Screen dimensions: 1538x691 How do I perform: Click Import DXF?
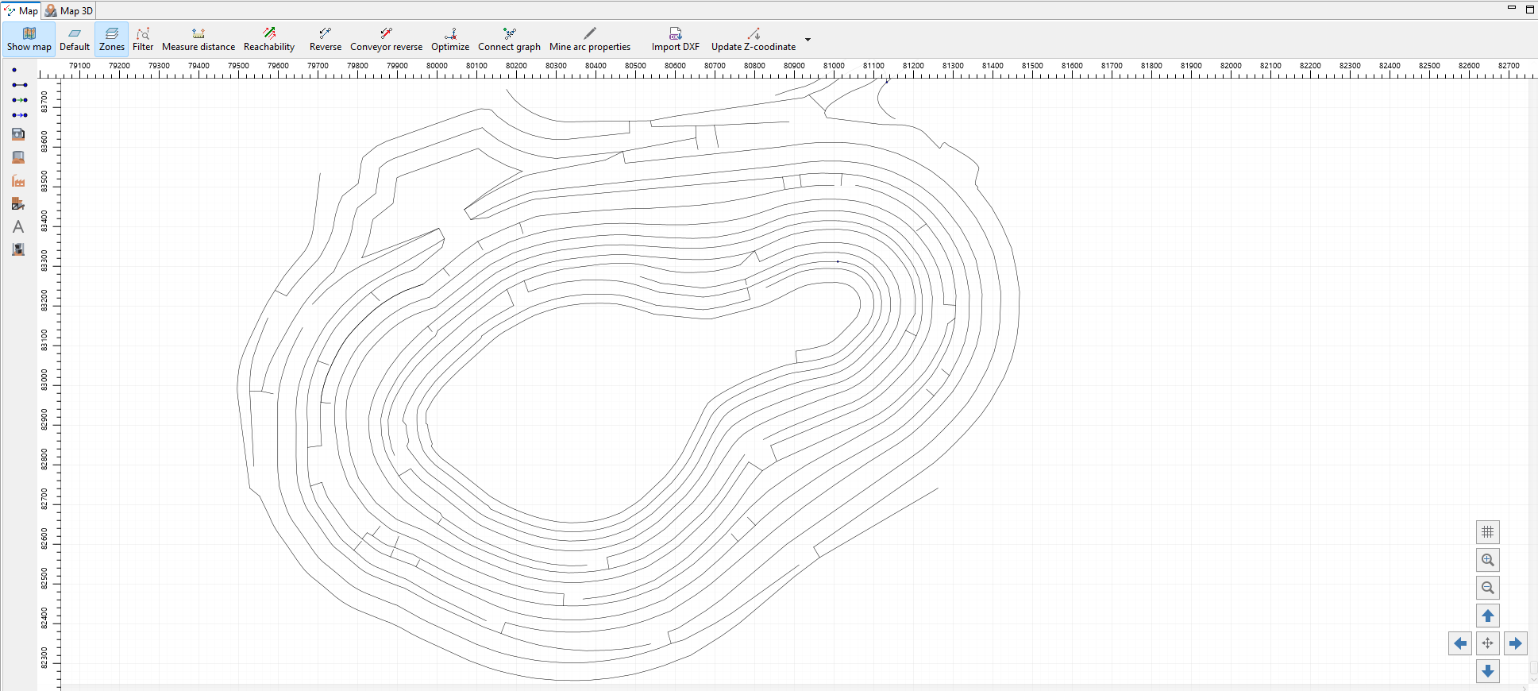click(x=676, y=39)
